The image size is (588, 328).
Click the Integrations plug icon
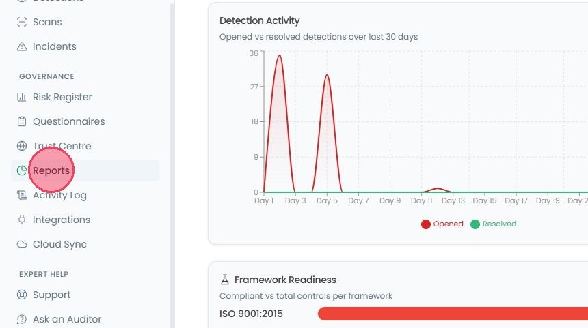pyautogui.click(x=22, y=220)
